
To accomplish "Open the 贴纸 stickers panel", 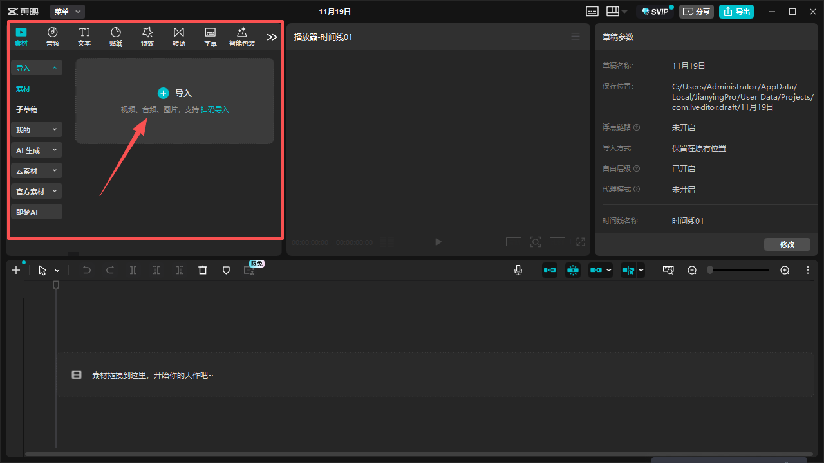I will click(116, 37).
